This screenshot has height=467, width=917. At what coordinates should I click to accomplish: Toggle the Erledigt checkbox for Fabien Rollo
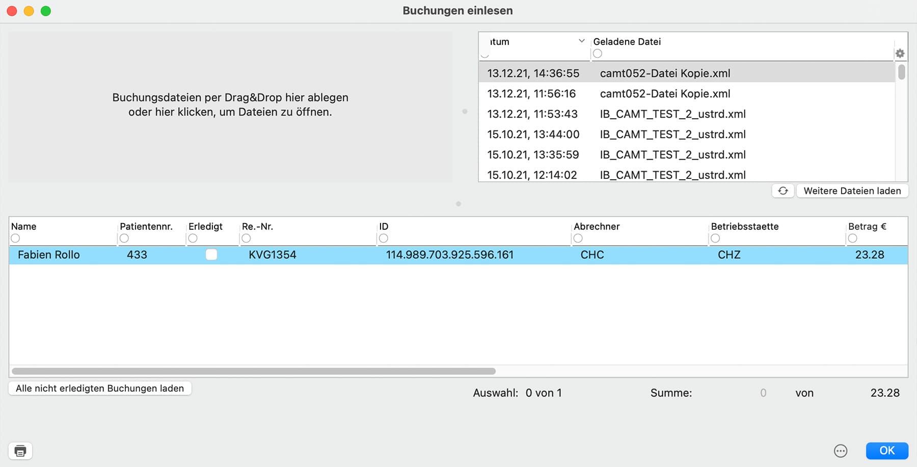click(211, 255)
